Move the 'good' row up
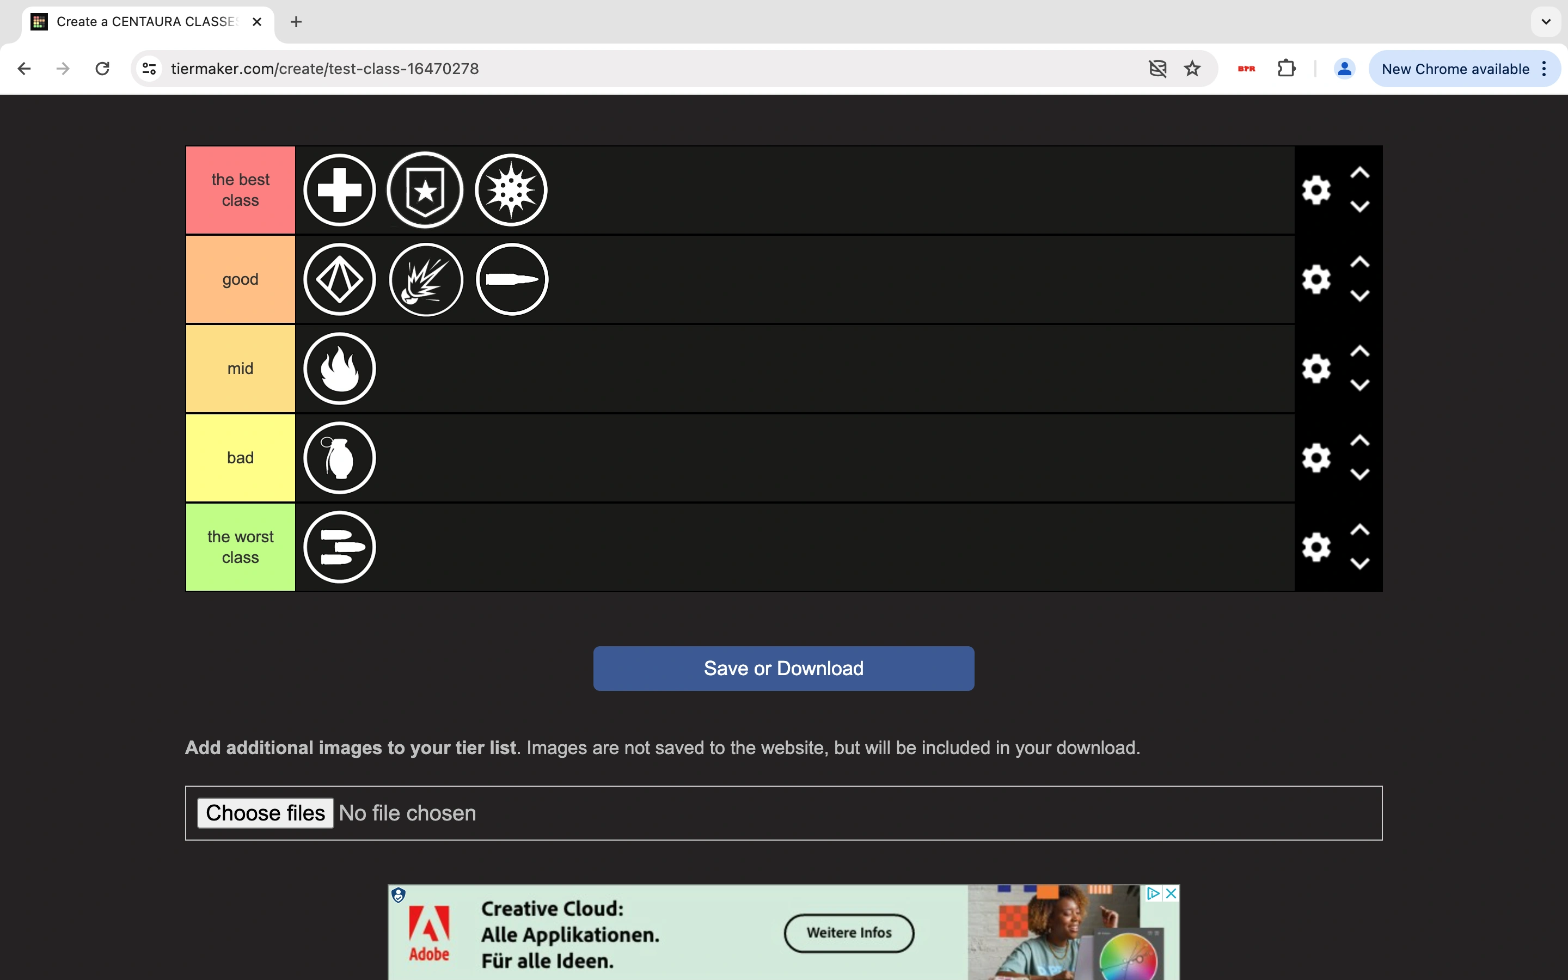This screenshot has height=980, width=1568. tap(1359, 262)
